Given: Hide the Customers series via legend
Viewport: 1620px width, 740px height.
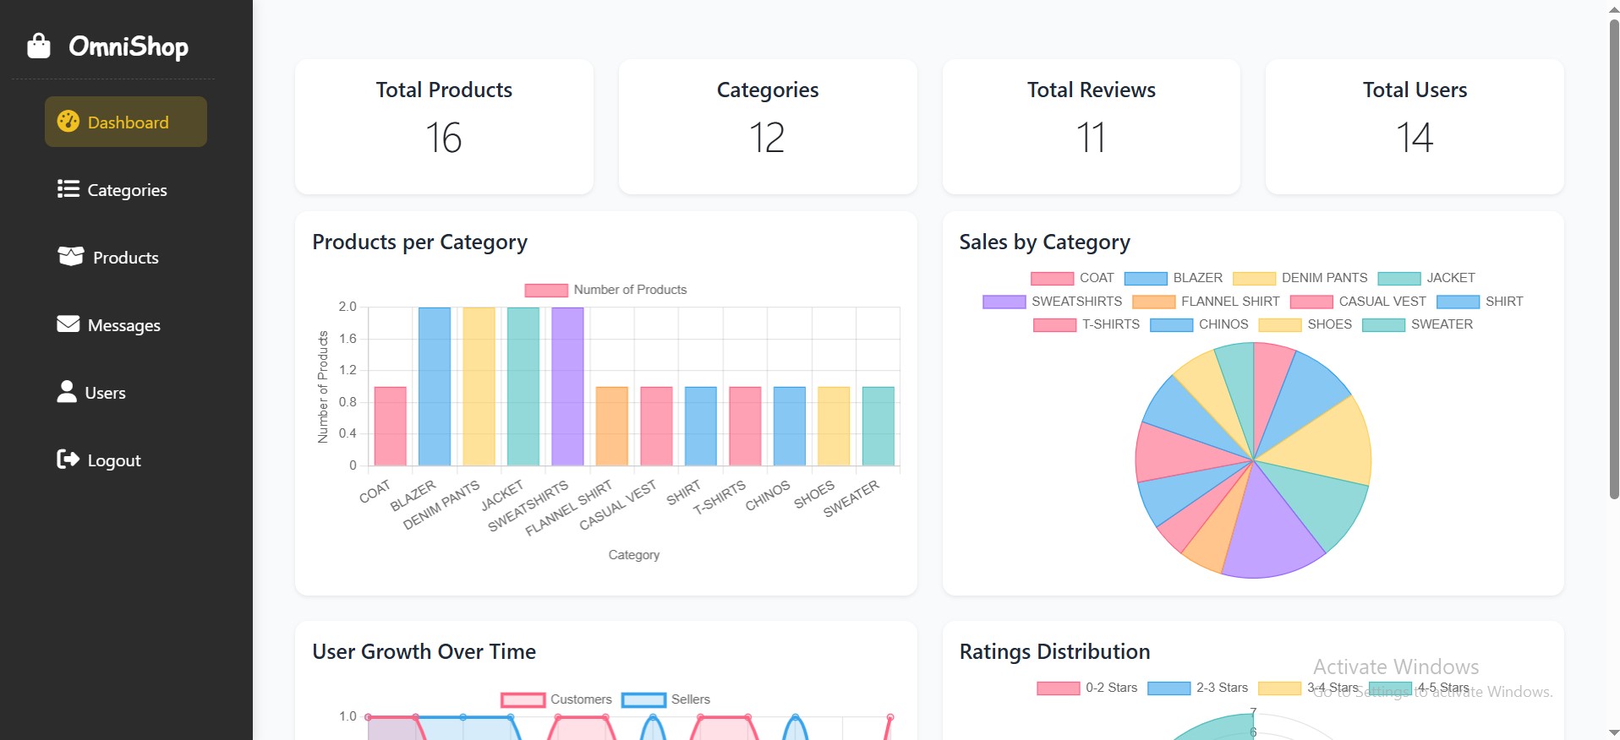Looking at the screenshot, I should pos(556,699).
